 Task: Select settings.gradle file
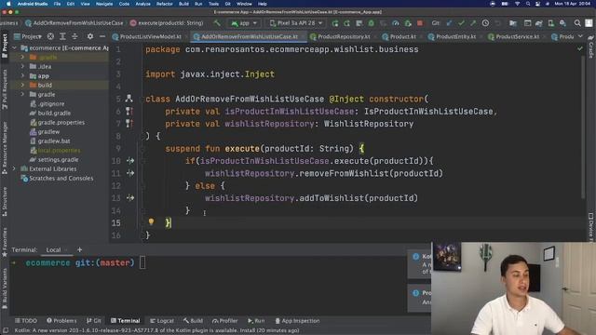tap(54, 159)
